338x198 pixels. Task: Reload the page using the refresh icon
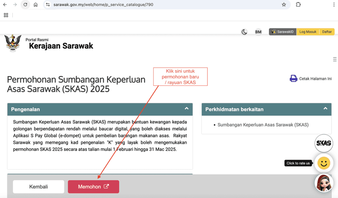[x=25, y=5]
